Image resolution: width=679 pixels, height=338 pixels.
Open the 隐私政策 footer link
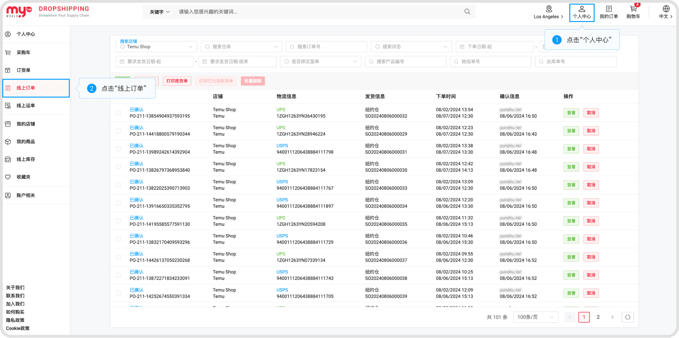tap(15, 320)
